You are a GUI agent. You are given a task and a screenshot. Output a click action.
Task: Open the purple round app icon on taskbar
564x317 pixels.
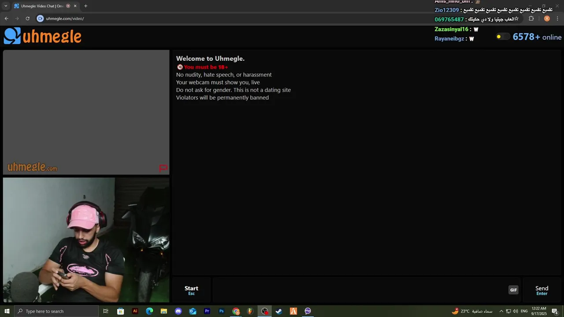(308, 311)
